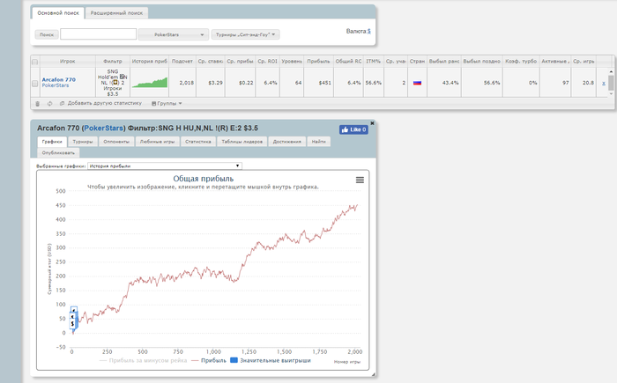This screenshot has height=383, width=617.
Task: Click 'Добавить другую статистику' link
Action: pos(104,103)
